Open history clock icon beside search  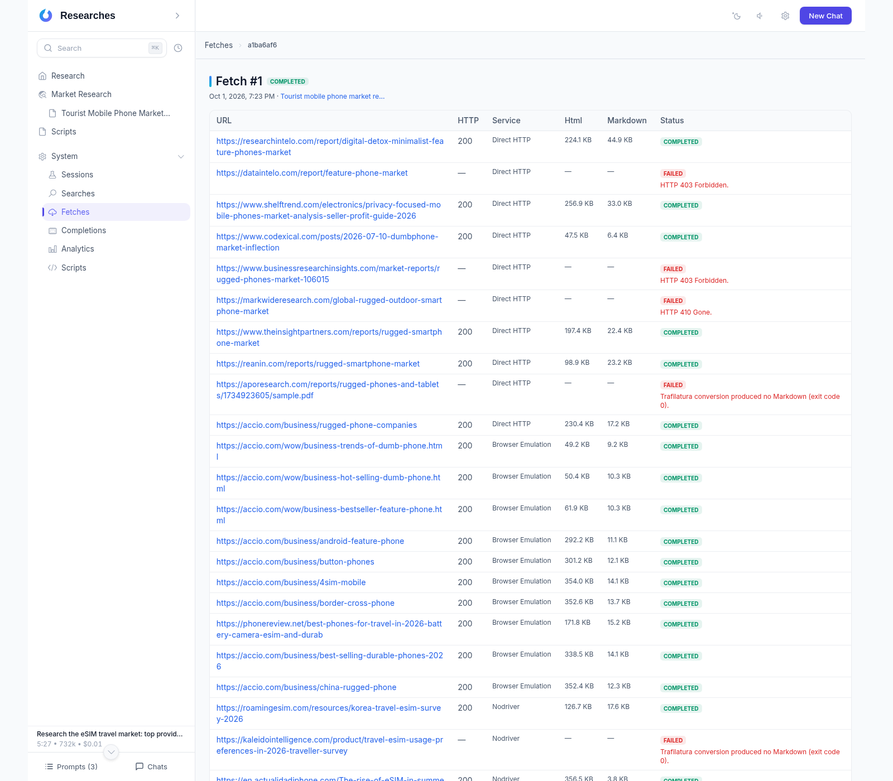click(x=178, y=48)
